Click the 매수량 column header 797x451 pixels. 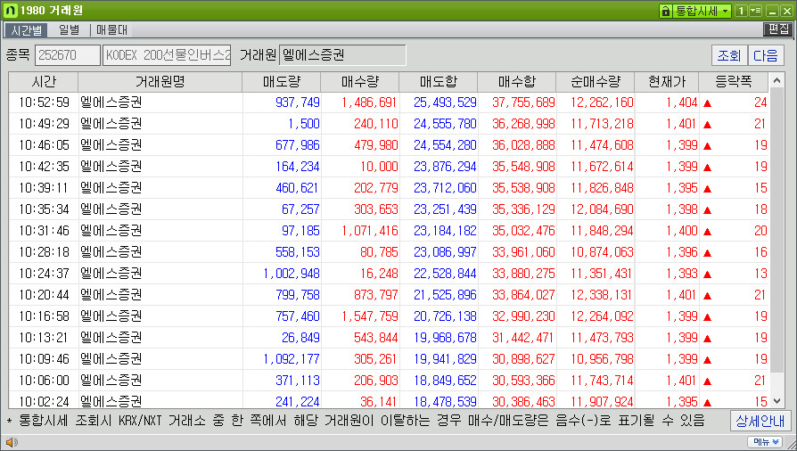coord(360,82)
